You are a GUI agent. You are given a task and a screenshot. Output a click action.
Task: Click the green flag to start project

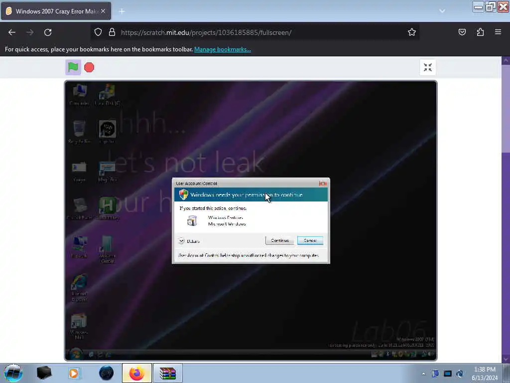73,67
